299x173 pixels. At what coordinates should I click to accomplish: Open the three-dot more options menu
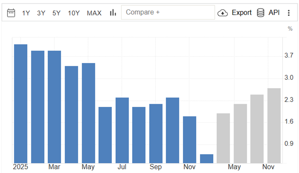(289, 13)
